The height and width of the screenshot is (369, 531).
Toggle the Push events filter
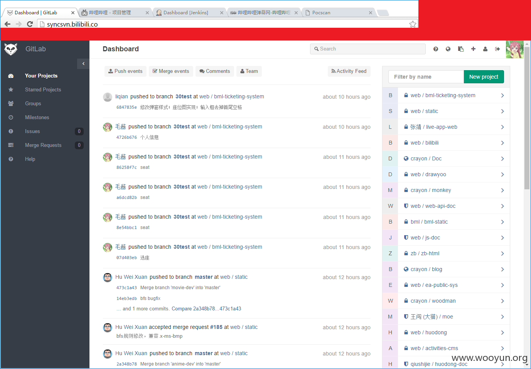point(125,71)
